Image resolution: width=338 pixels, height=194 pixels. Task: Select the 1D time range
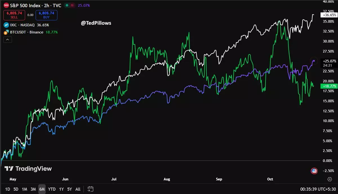(x=8, y=189)
